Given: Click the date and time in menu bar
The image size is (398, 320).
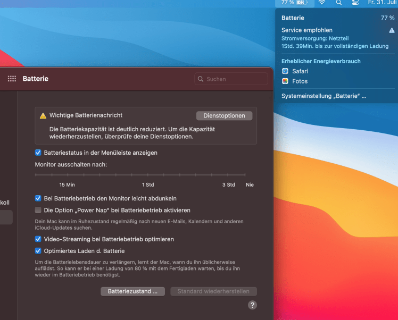Looking at the screenshot, I should pyautogui.click(x=382, y=3).
